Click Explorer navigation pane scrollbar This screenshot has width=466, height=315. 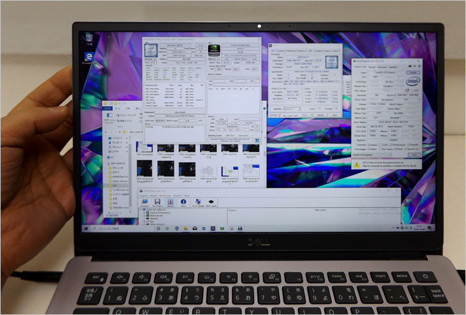point(130,175)
